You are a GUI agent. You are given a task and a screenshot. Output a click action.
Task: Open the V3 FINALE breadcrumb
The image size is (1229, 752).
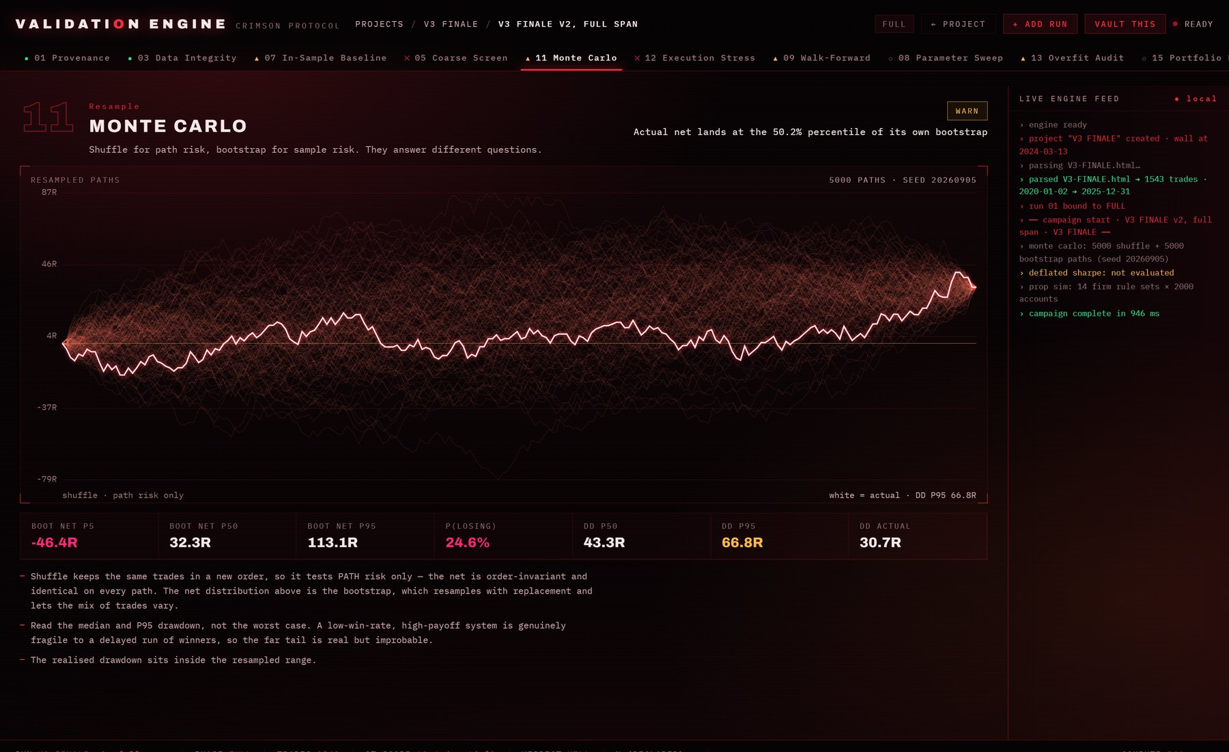(451, 24)
